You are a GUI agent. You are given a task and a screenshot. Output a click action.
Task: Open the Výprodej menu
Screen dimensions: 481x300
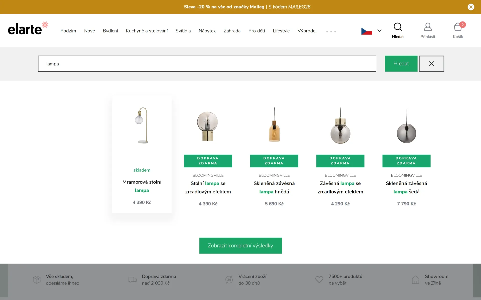[x=307, y=31]
